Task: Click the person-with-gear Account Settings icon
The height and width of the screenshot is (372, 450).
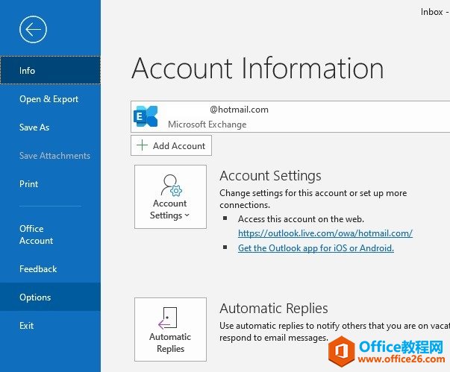Action: click(172, 186)
